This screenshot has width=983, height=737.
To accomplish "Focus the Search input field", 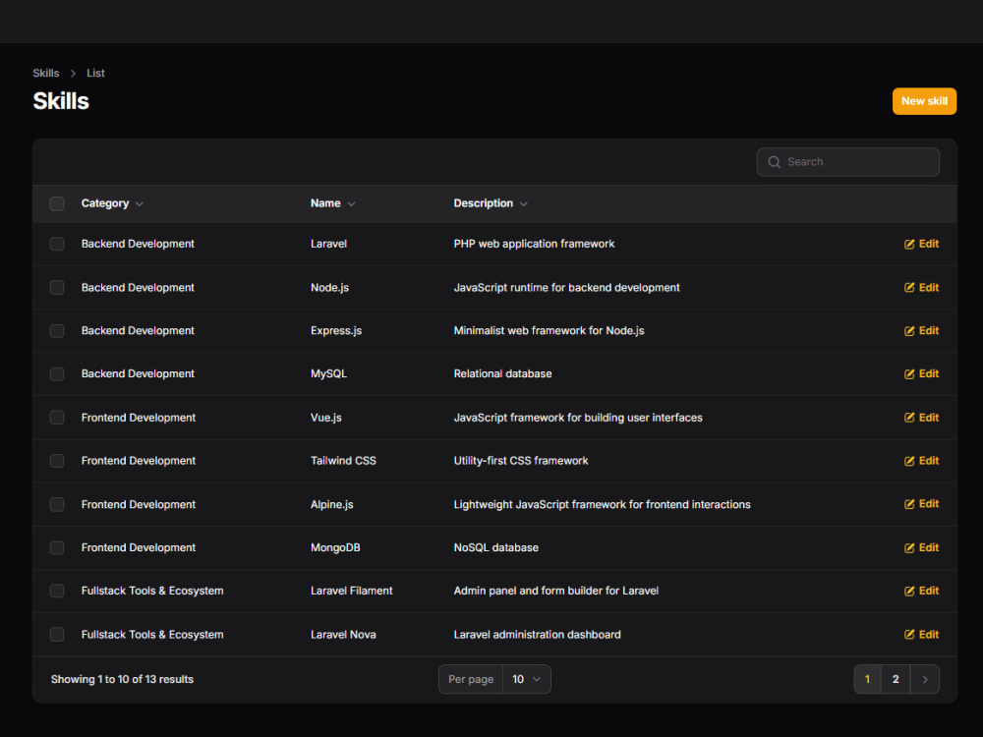I will (x=847, y=162).
